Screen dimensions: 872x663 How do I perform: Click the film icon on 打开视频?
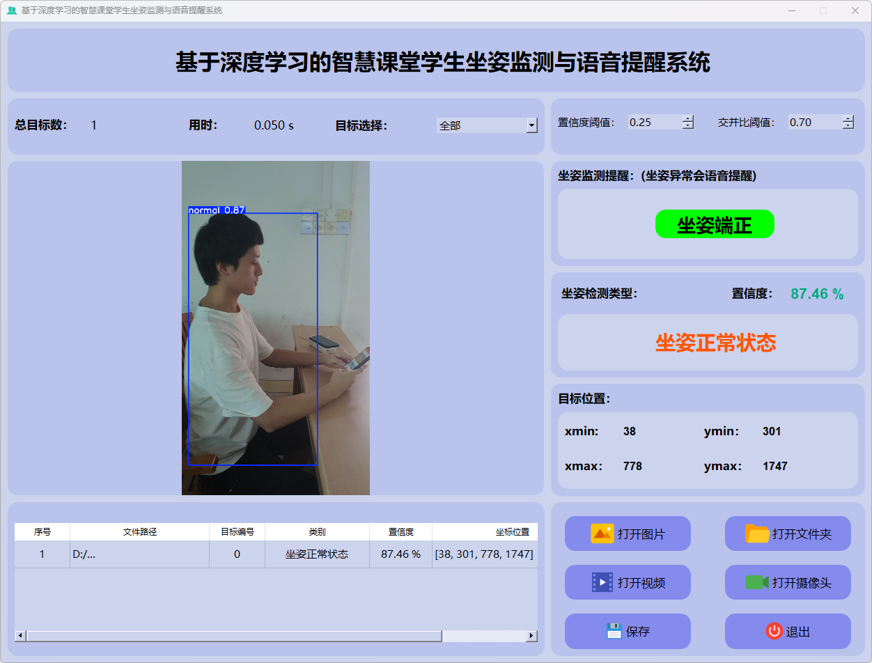[602, 582]
